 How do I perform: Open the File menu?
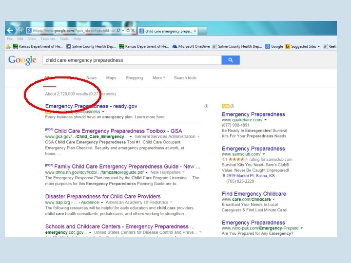pyautogui.click(x=10, y=38)
